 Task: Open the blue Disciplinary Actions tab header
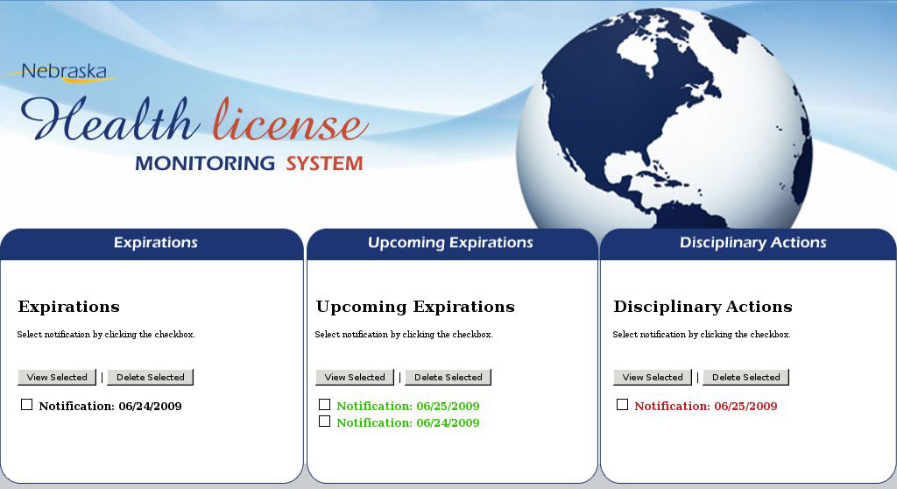tap(748, 244)
